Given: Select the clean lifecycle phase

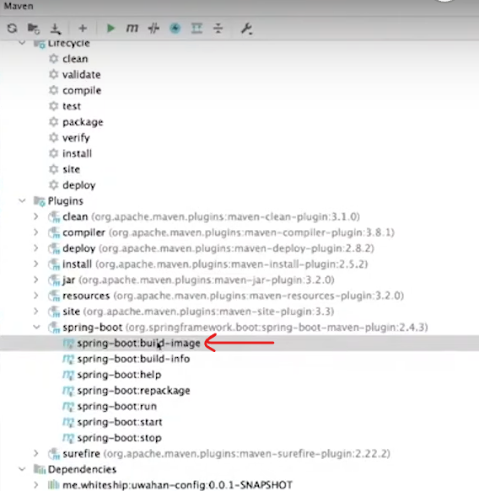Looking at the screenshot, I should pyautogui.click(x=75, y=59).
